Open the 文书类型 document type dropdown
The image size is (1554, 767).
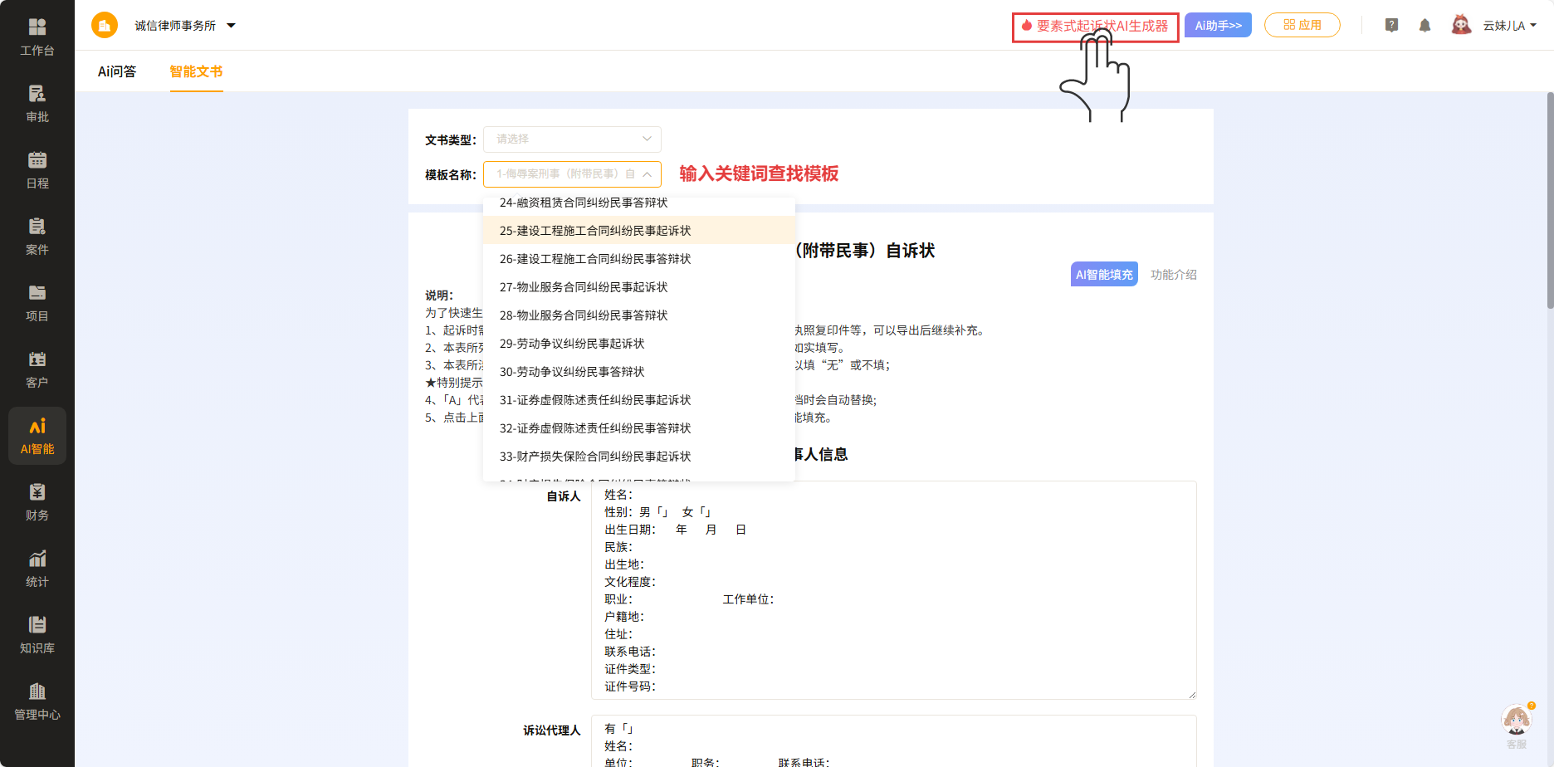pos(572,139)
